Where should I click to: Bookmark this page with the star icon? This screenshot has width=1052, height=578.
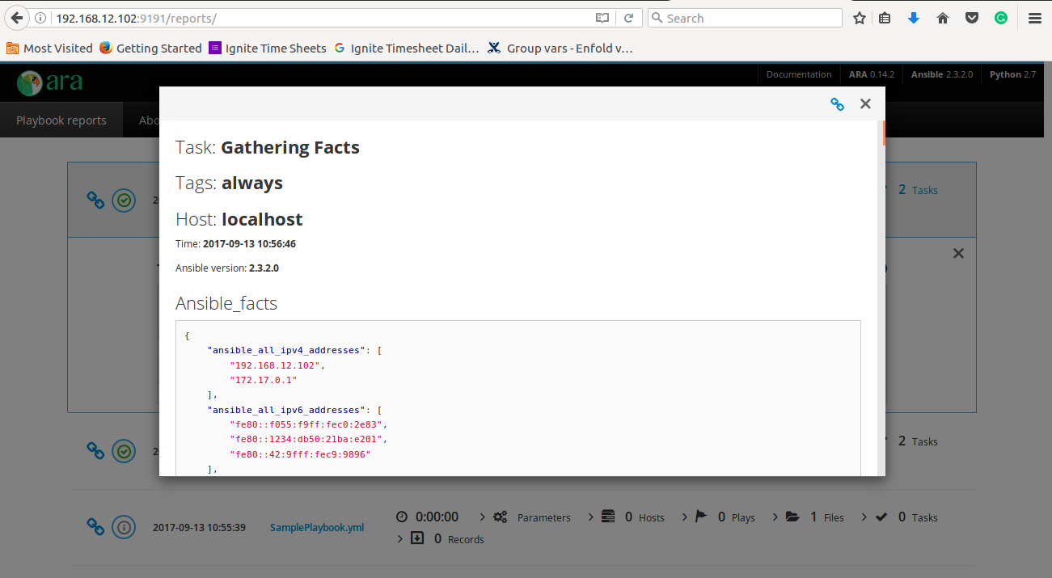860,18
